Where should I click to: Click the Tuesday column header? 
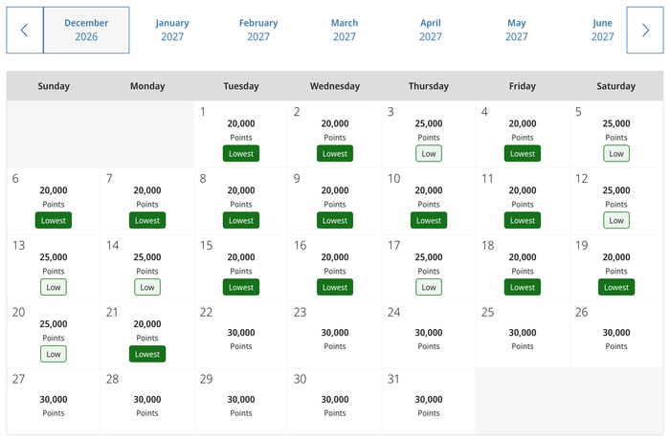241,86
